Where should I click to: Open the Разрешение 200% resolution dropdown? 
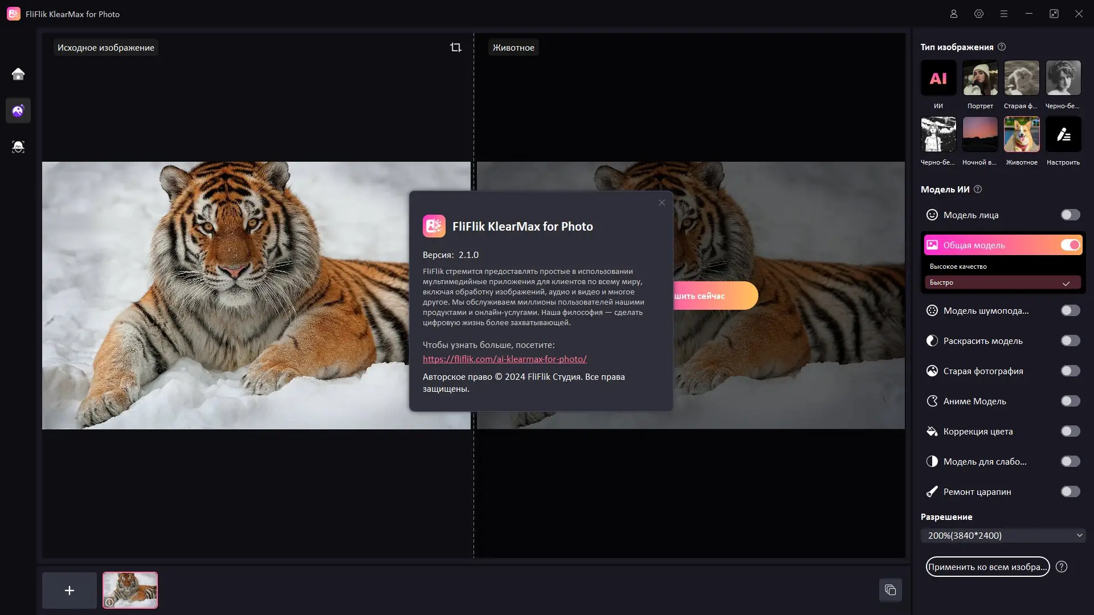[1003, 535]
